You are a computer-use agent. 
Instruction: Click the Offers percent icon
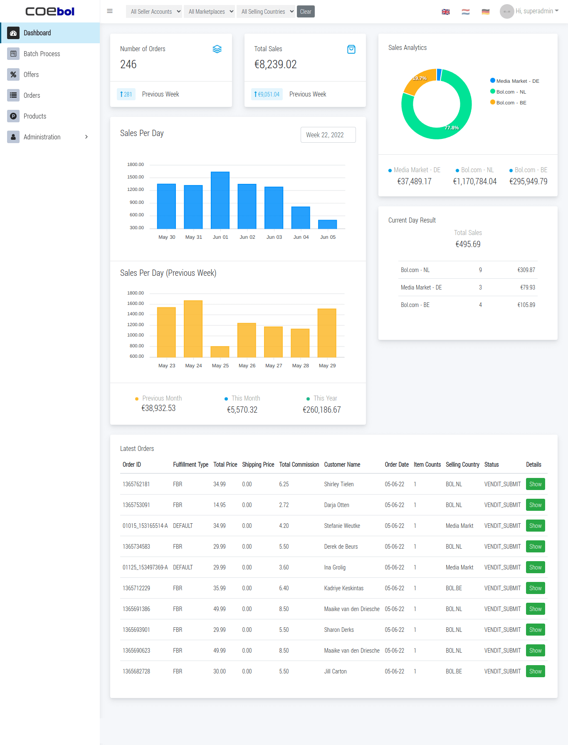13,74
